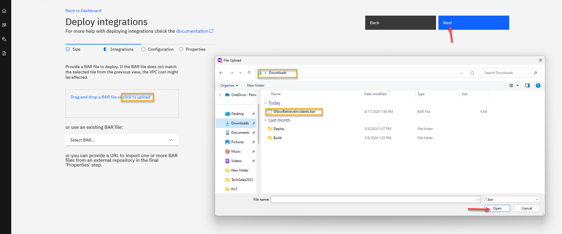Select the SNowRetrieveIncidents.bar file
This screenshot has width=562, height=234.
(x=294, y=112)
